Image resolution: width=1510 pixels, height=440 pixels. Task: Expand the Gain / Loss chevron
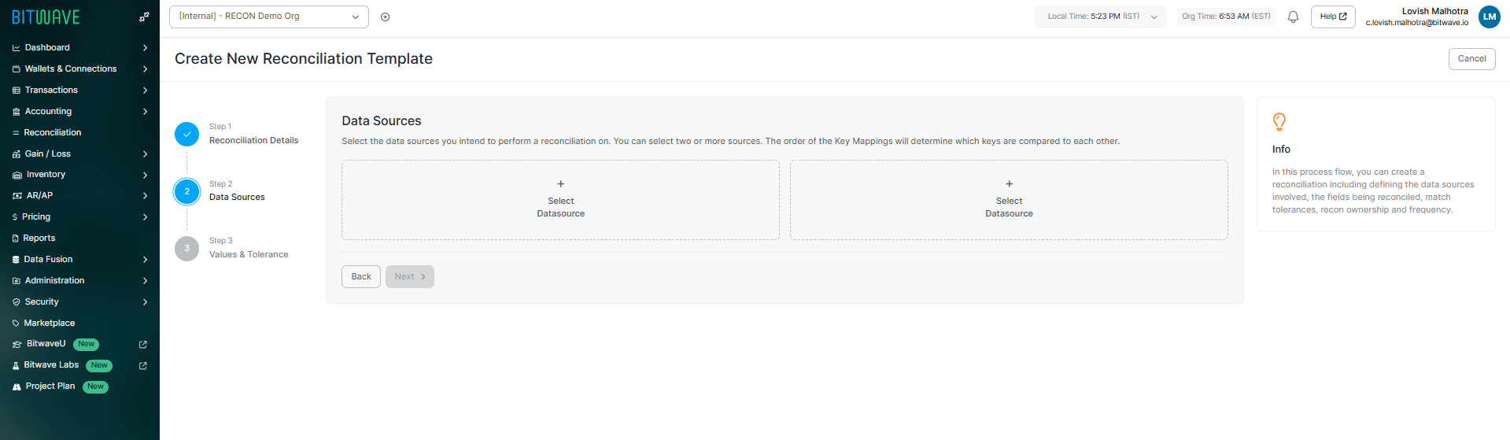coord(146,154)
